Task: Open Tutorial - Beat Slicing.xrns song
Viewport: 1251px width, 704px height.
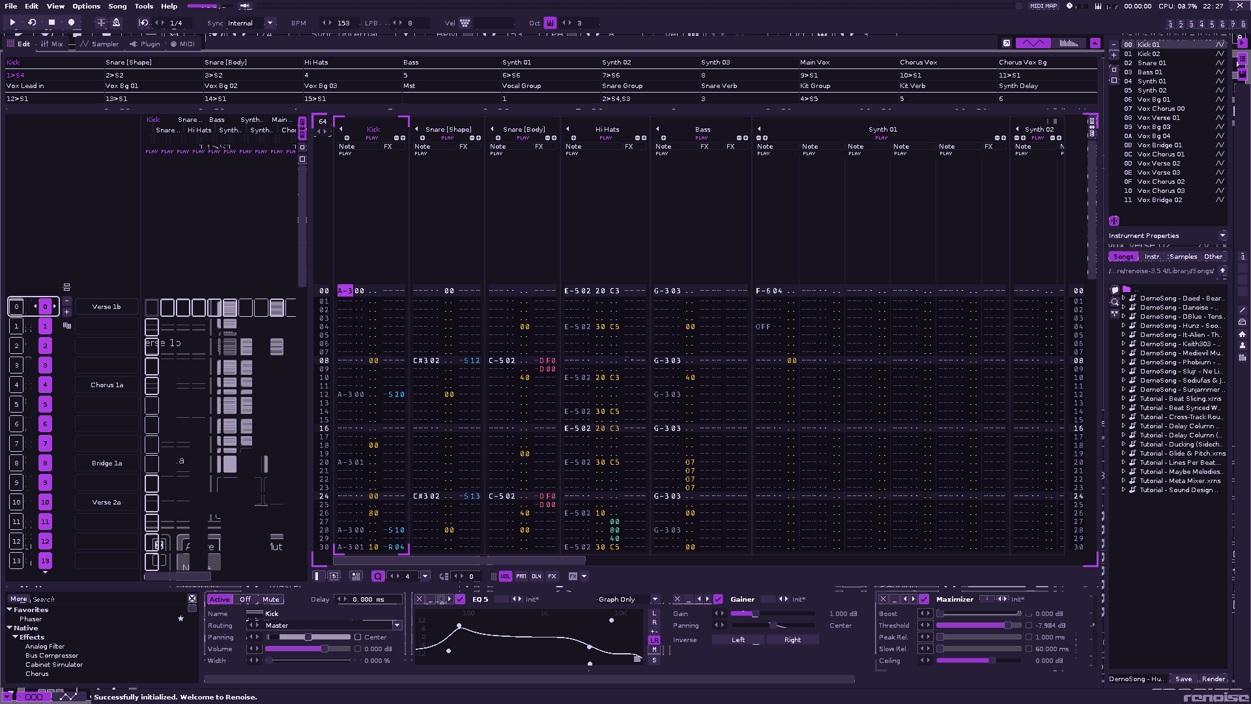Action: pyautogui.click(x=1181, y=399)
